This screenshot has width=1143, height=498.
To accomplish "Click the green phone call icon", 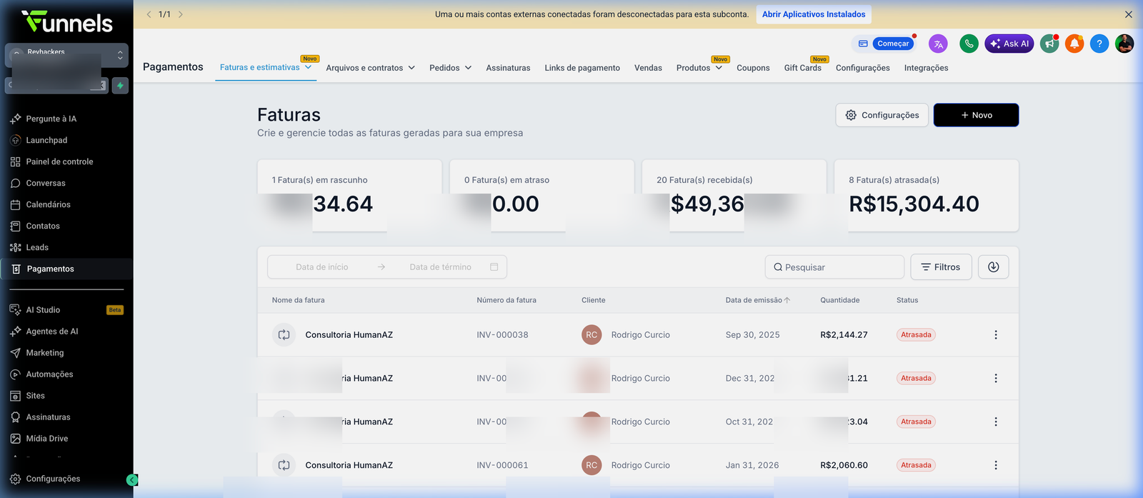I will coord(969,44).
